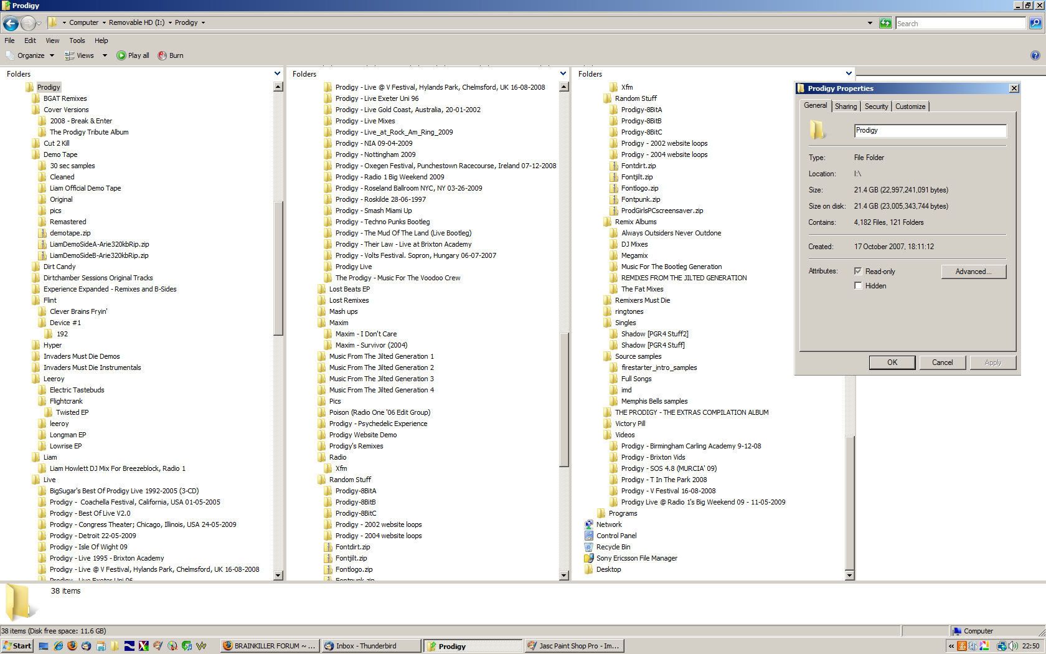Enable the Hidden attribute checkbox
The height and width of the screenshot is (654, 1046).
[x=858, y=286]
